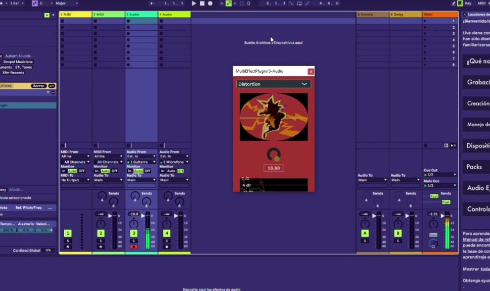Image resolution: width=490 pixels, height=291 pixels.
Task: Activate the global Record button
Action: click(x=209, y=3)
